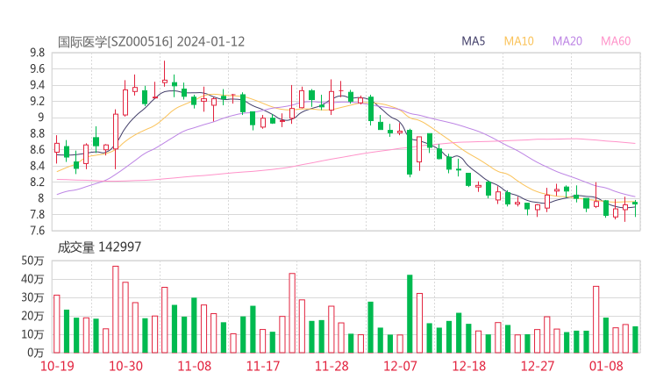This screenshot has height=386, width=649.
Task: Click the MA20 legend label
Action: (x=567, y=41)
